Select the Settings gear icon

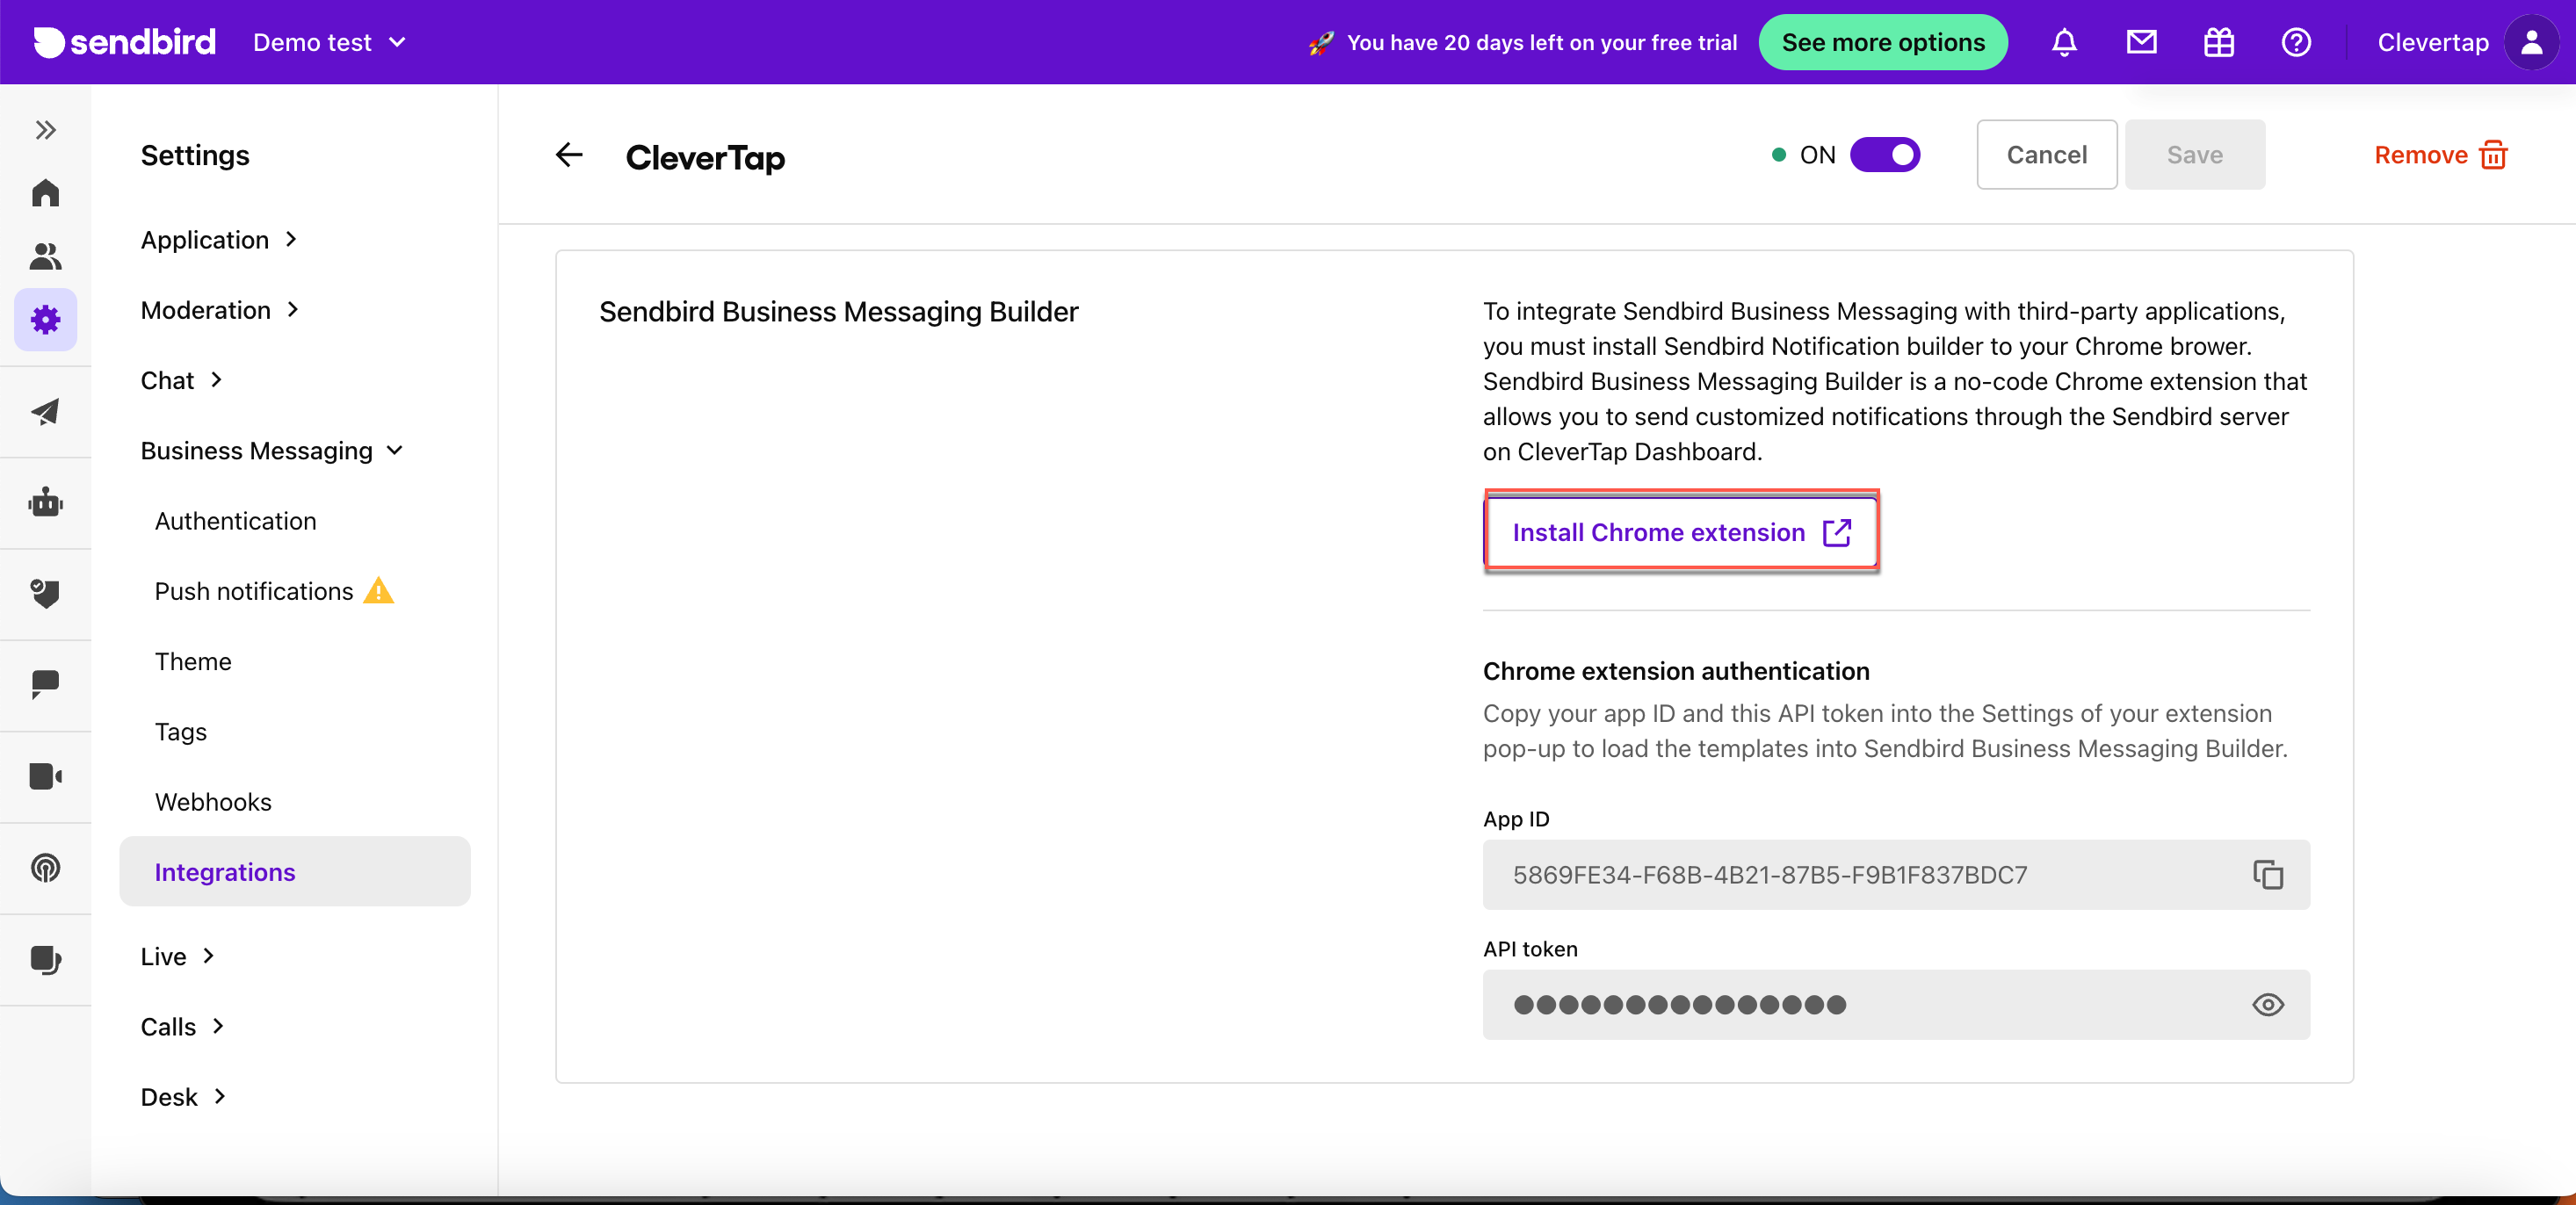[x=45, y=320]
